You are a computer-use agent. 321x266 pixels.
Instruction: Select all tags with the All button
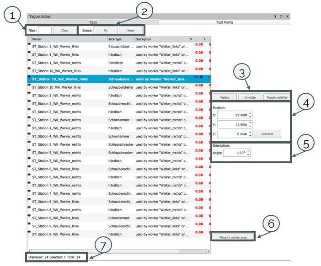coord(106,31)
